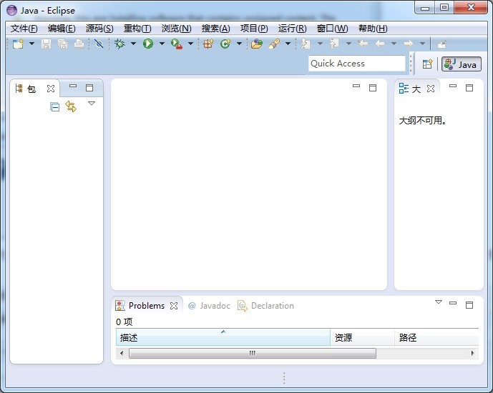This screenshot has width=493, height=393.
Task: Expand the External Tools dropdown arrow
Action: click(190, 44)
